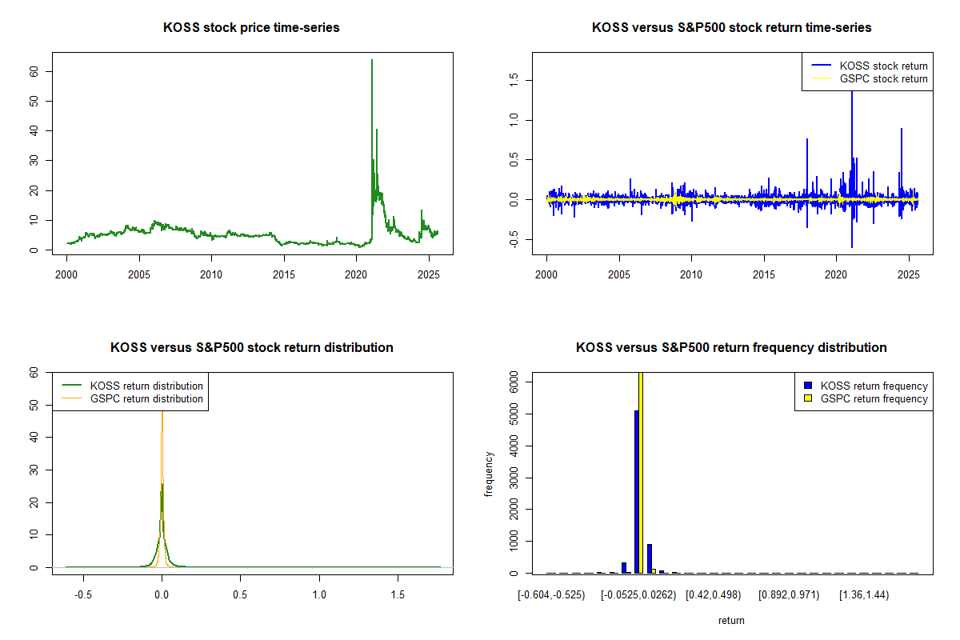This screenshot has height=640, width=960.
Task: Click the "[-0.604,-0.525)" bin label
Action: (x=551, y=595)
